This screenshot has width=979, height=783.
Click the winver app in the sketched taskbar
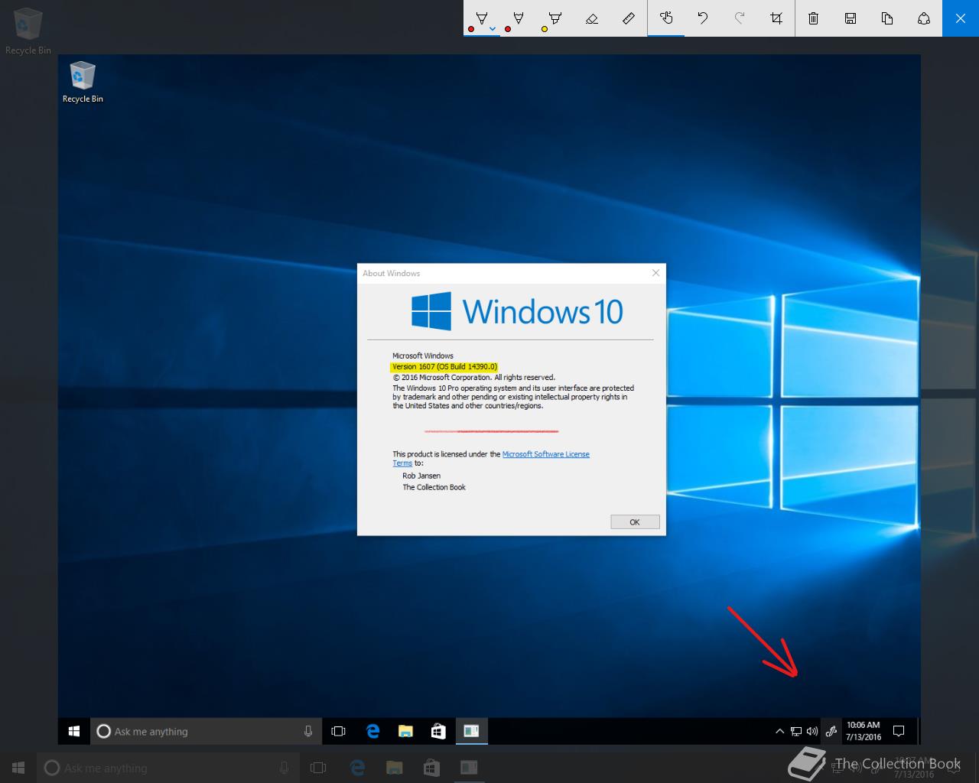[471, 732]
